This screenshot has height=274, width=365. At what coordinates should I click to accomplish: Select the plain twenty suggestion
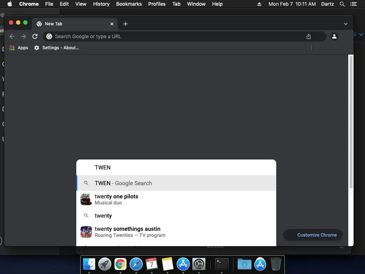tap(176, 215)
